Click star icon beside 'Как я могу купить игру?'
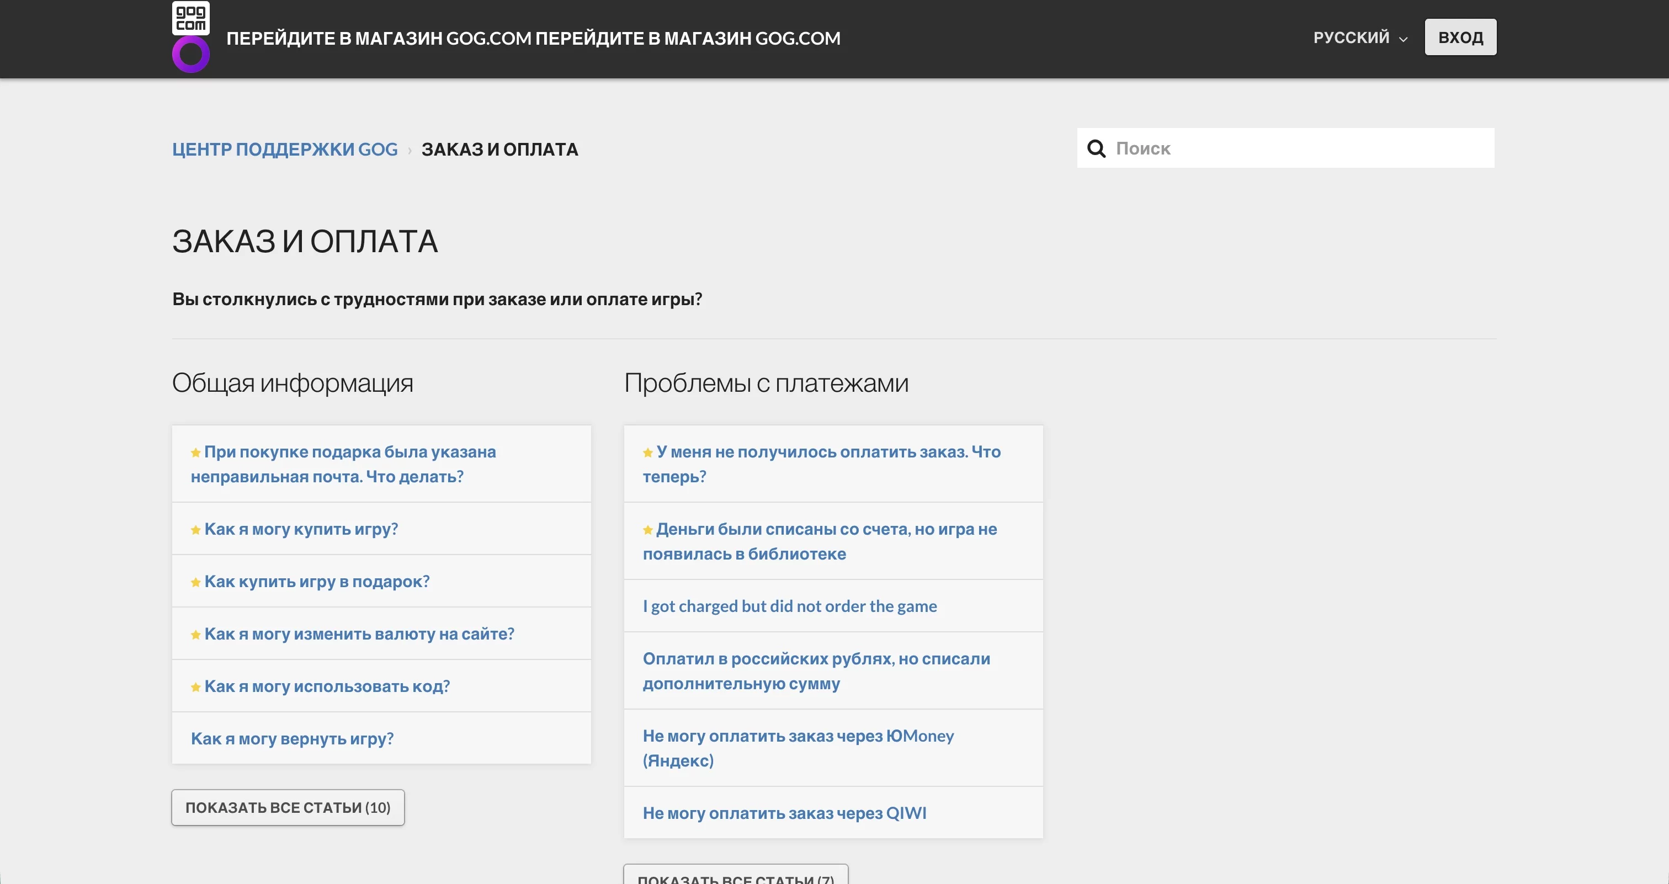1669x884 pixels. [x=195, y=530]
